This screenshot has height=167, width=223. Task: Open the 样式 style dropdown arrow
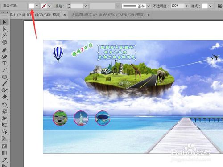[x=211, y=6]
